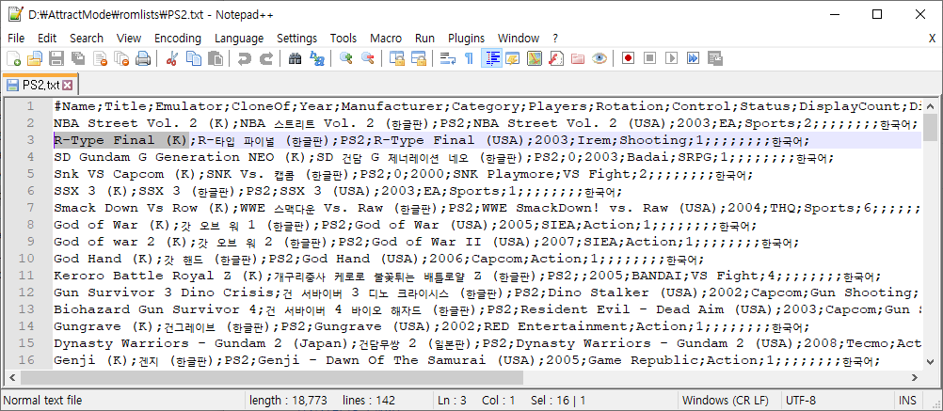Toggle the monitoring eye icon
The height and width of the screenshot is (411, 943).
click(599, 58)
